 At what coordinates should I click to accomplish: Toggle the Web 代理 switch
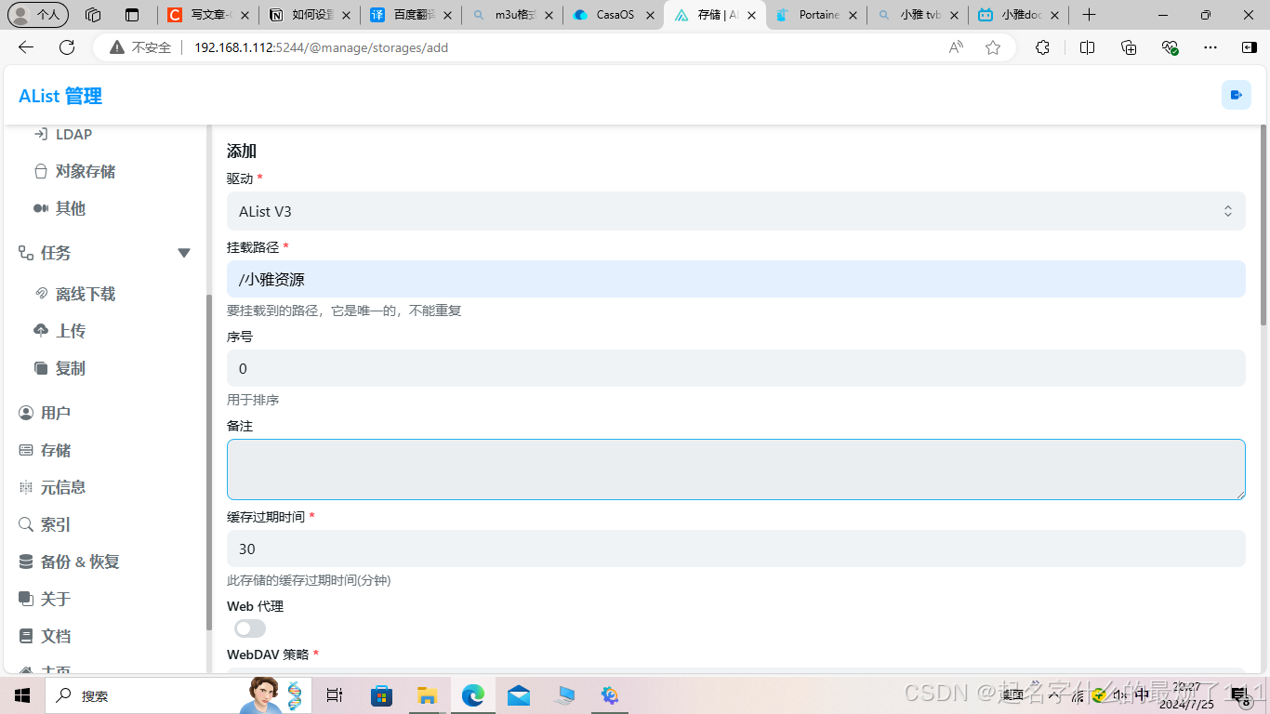tap(250, 628)
